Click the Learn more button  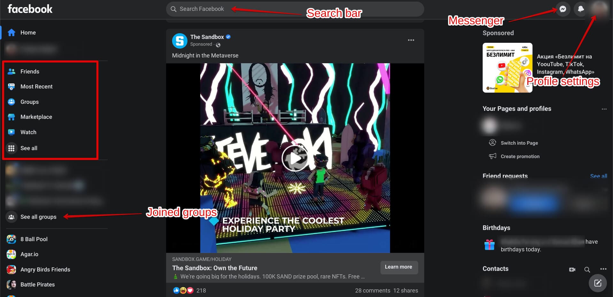[399, 267]
